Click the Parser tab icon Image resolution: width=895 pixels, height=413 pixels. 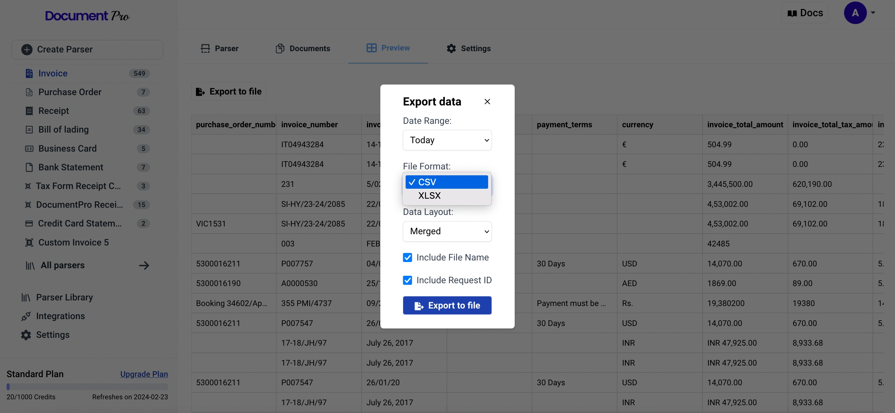(x=205, y=49)
